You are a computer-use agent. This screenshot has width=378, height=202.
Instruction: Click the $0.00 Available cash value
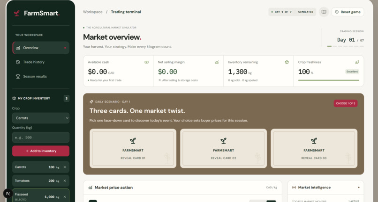(98, 72)
